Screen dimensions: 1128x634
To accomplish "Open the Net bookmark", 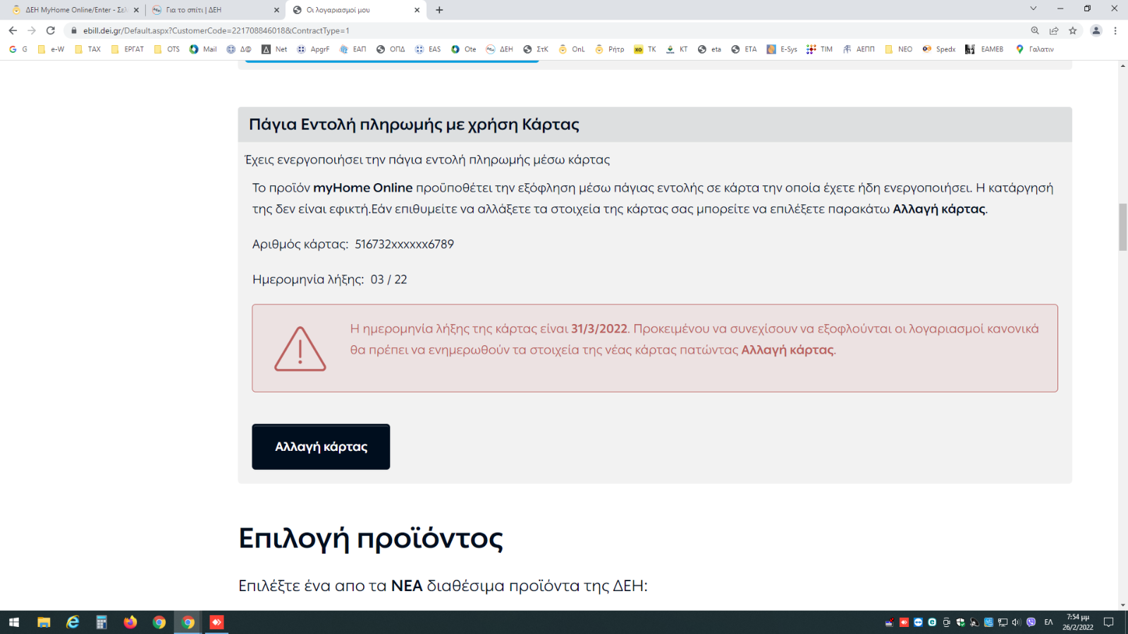I will [274, 49].
